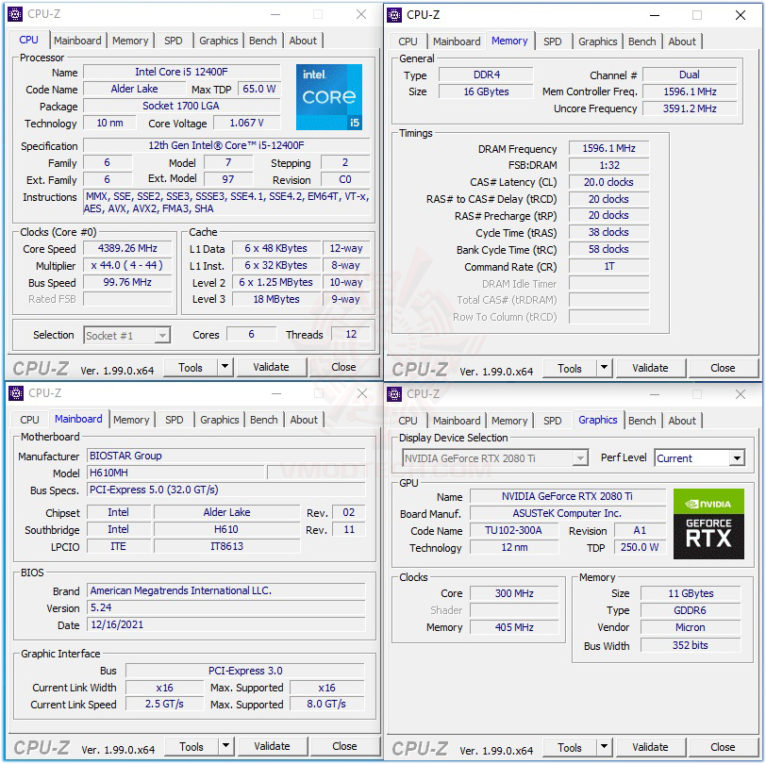
Task: Click the Core Speed value 4389.26 MHz
Action: [127, 248]
